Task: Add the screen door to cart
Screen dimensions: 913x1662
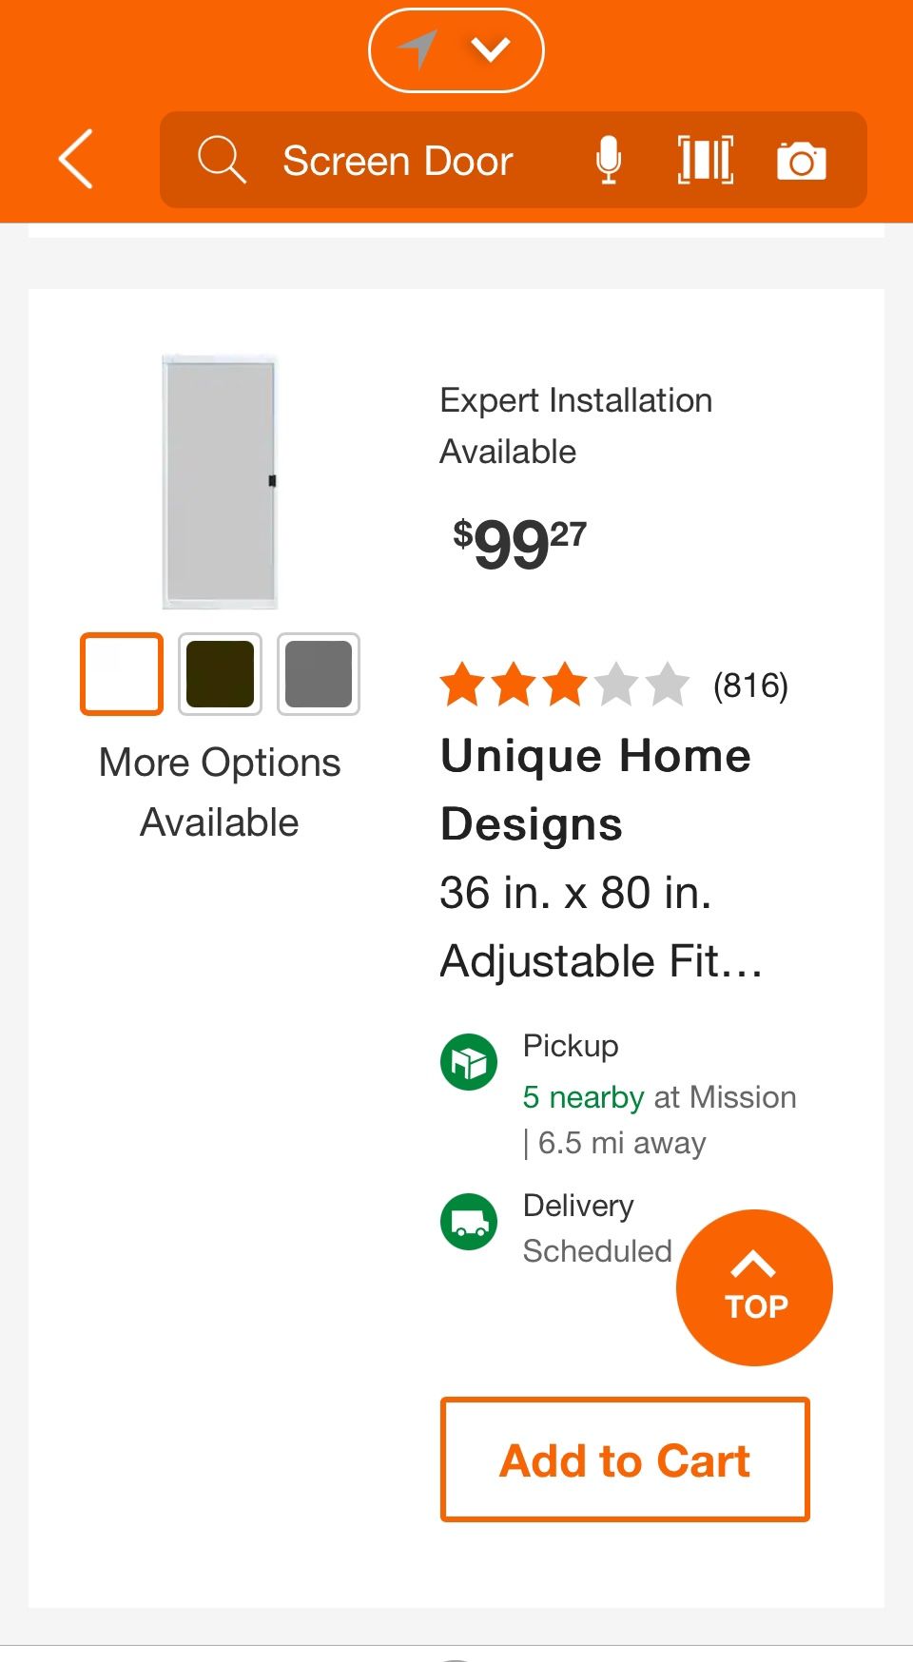Action: coord(625,1459)
